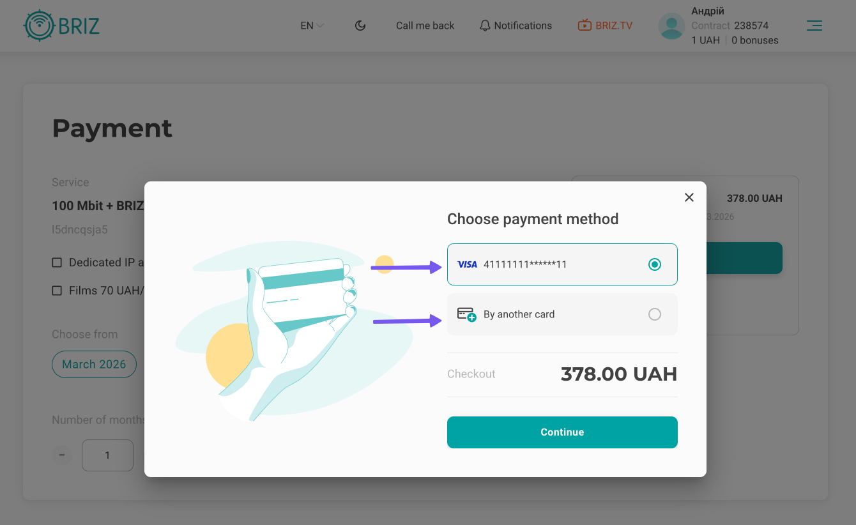The image size is (856, 525).
Task: Enable the Films 70 UAH checkbox
Action: 57,291
